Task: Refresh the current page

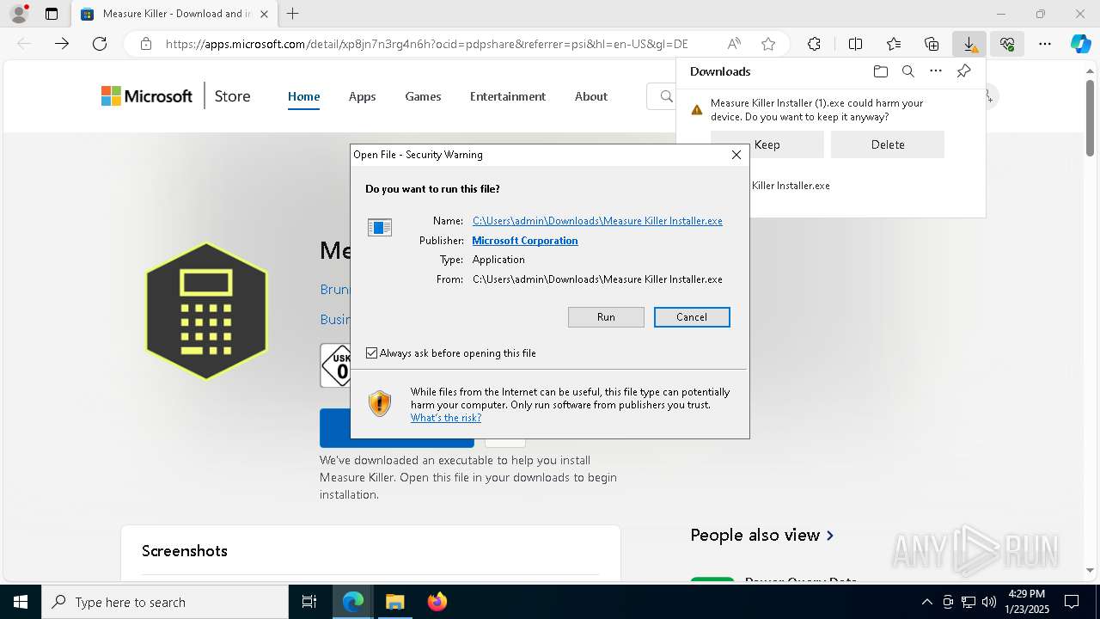Action: point(100,44)
